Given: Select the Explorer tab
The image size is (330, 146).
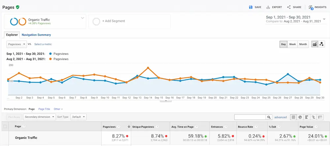Looking at the screenshot, I should point(12,35).
